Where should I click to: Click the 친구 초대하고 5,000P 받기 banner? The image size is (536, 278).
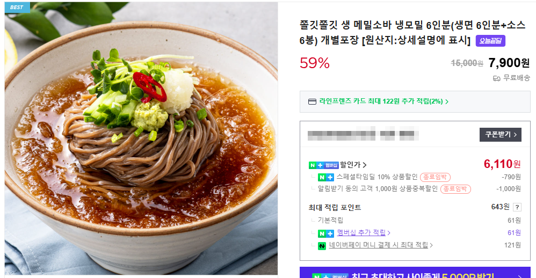[415, 273]
